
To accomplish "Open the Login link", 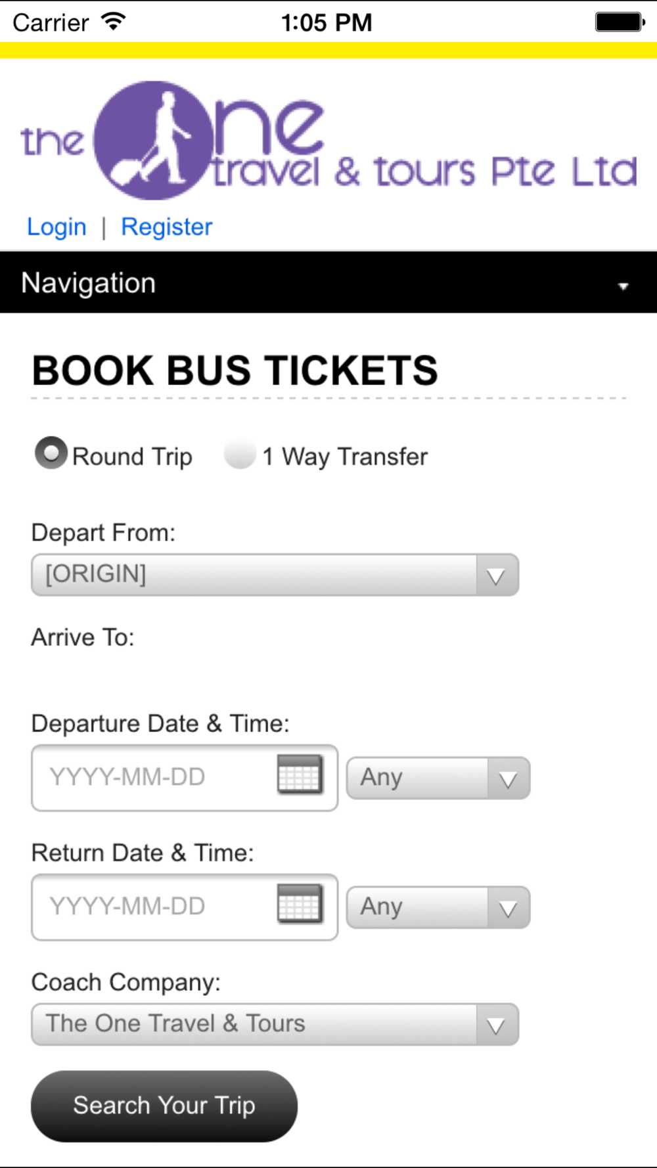I will tap(57, 227).
